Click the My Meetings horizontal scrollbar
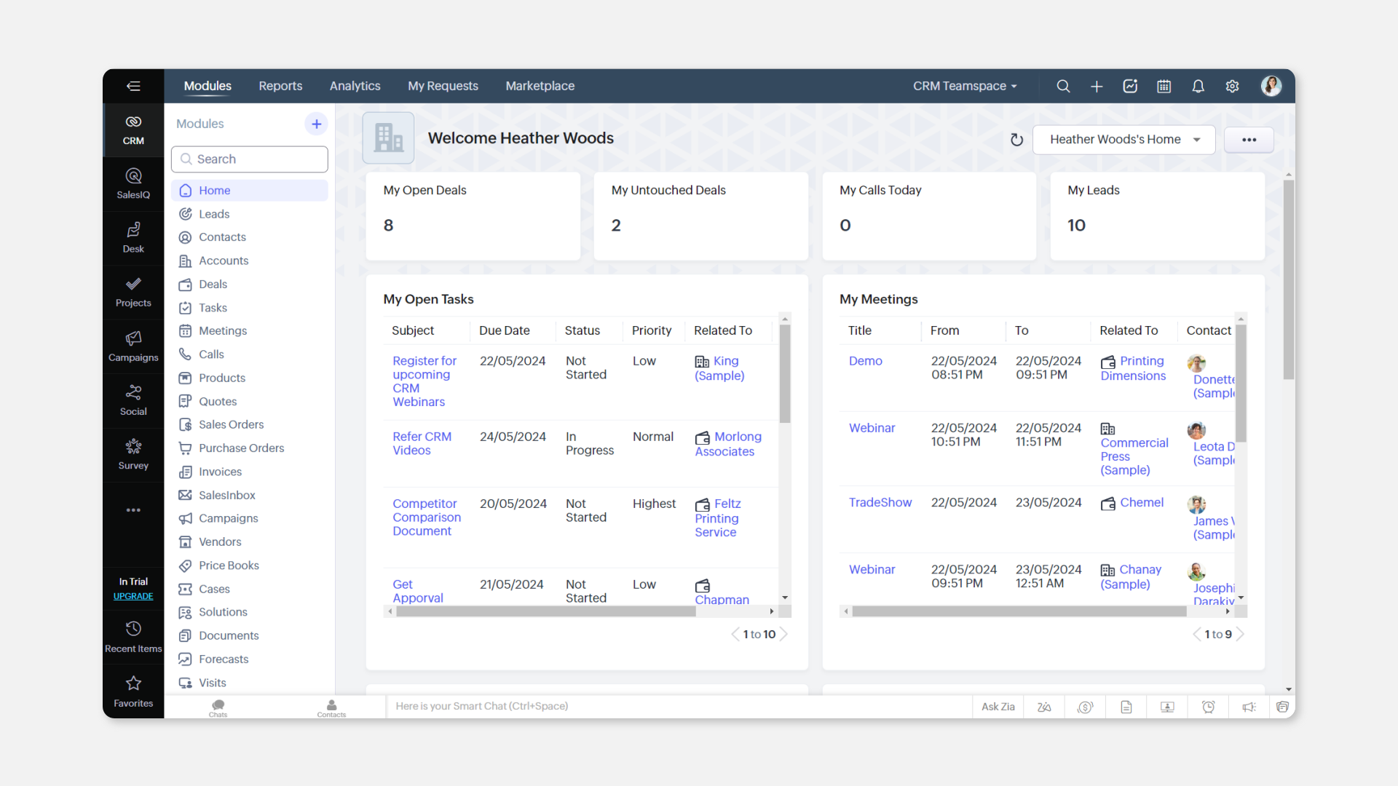 click(x=1019, y=612)
